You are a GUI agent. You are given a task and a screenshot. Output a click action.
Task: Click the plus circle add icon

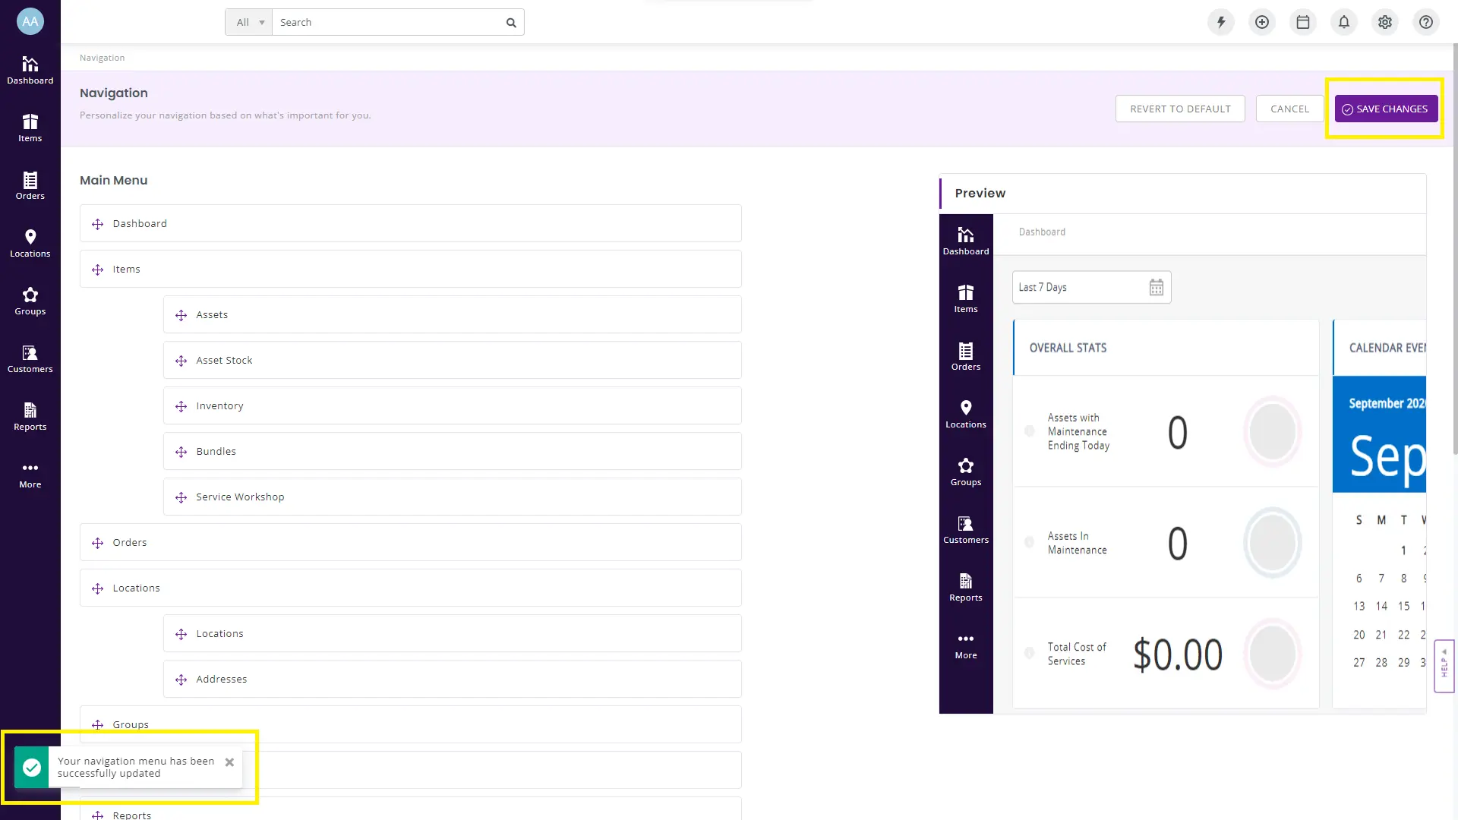(x=1262, y=22)
